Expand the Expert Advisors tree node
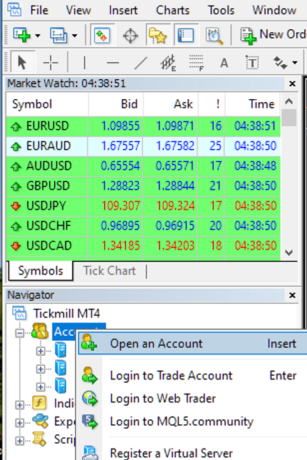307x460 pixels. pos(20,423)
